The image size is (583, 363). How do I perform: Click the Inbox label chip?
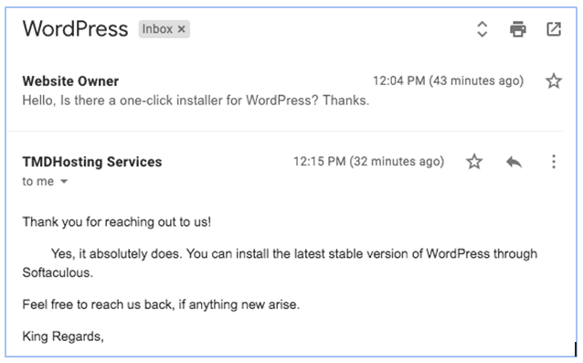[x=164, y=29]
